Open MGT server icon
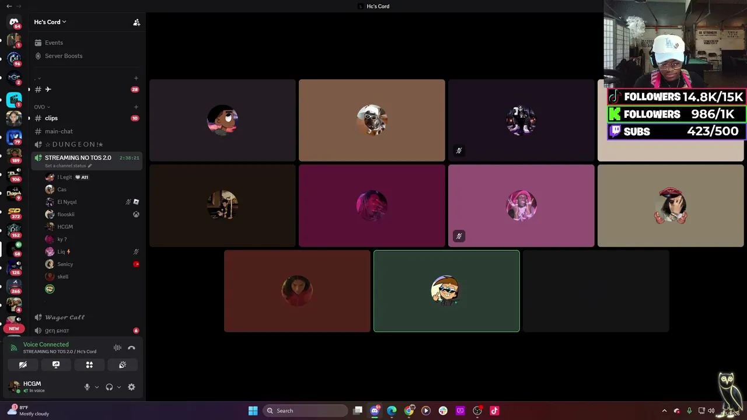The height and width of the screenshot is (420, 747). point(14,79)
